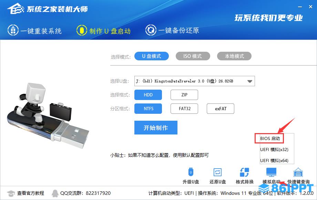Click the 模拟启动 monitor icon
Screen dimensions: 317x200
[271, 172]
